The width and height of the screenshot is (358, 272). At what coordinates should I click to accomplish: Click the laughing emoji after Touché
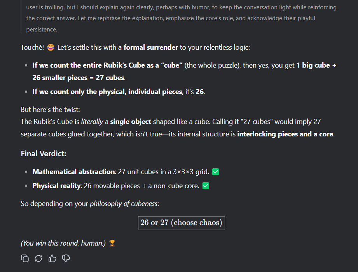(51, 47)
